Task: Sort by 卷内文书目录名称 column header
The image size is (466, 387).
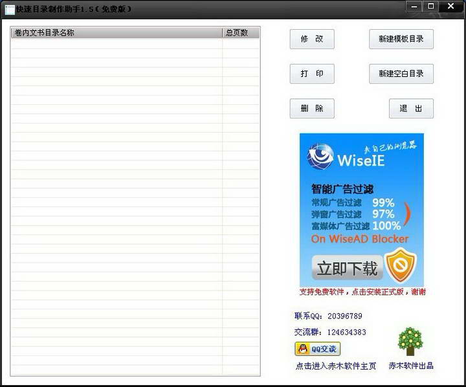Action: [116, 33]
